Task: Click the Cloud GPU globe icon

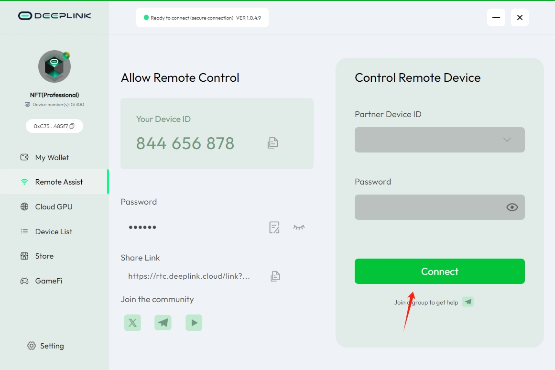Action: point(24,207)
